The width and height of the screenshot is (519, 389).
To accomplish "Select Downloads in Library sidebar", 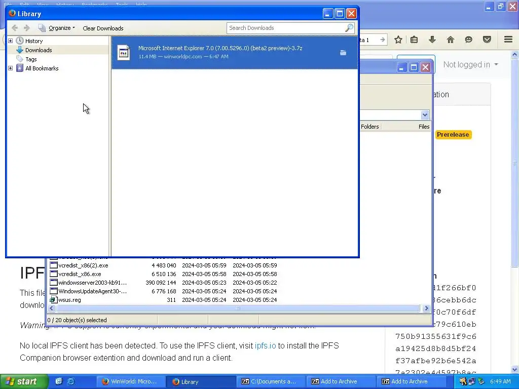I will (39, 50).
